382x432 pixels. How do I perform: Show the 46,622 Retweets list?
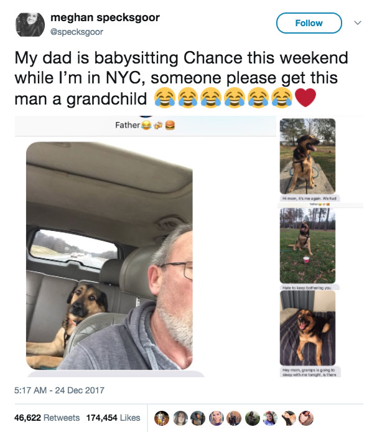[47, 418]
